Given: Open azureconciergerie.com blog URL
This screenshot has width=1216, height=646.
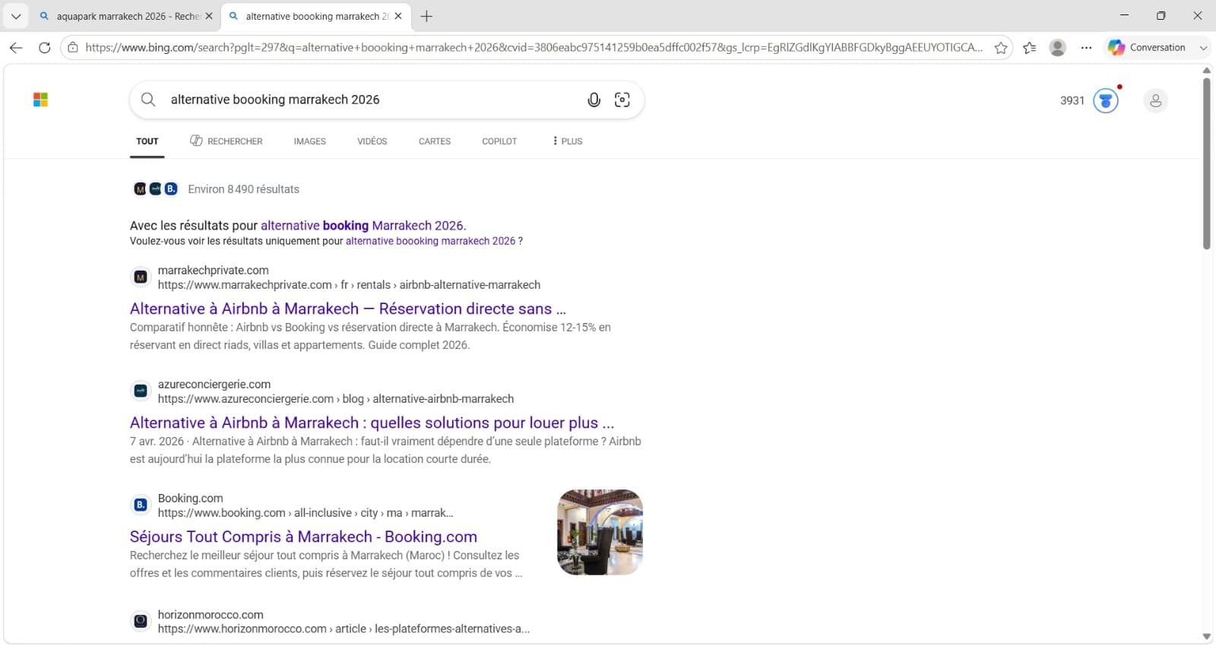Looking at the screenshot, I should tap(336, 399).
